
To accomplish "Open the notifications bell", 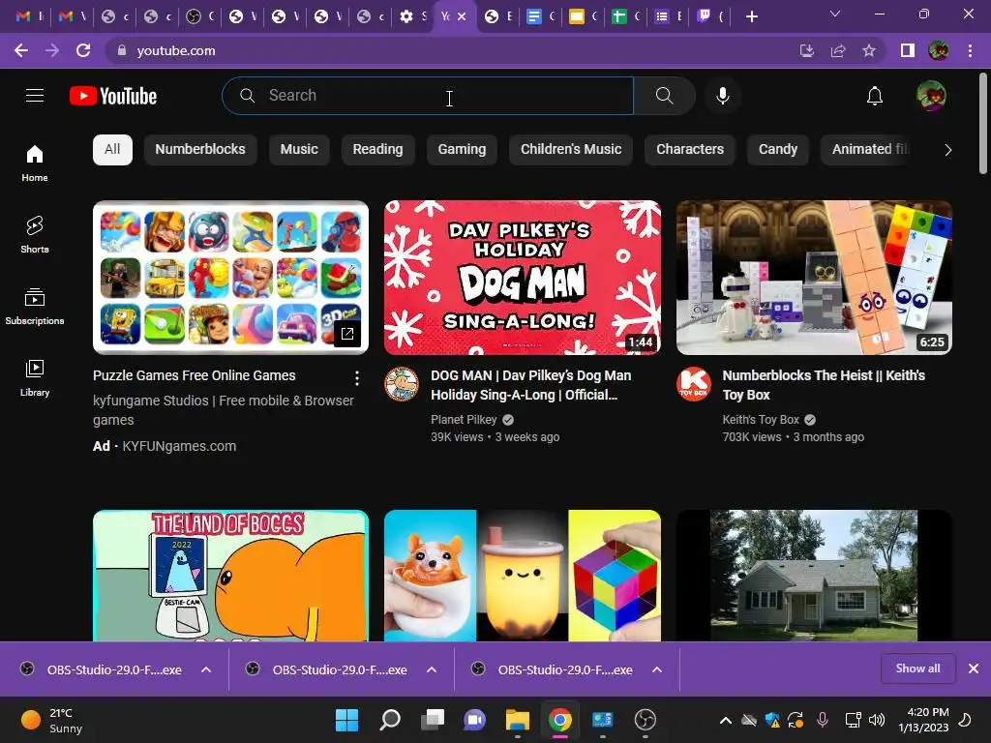I will (x=875, y=96).
